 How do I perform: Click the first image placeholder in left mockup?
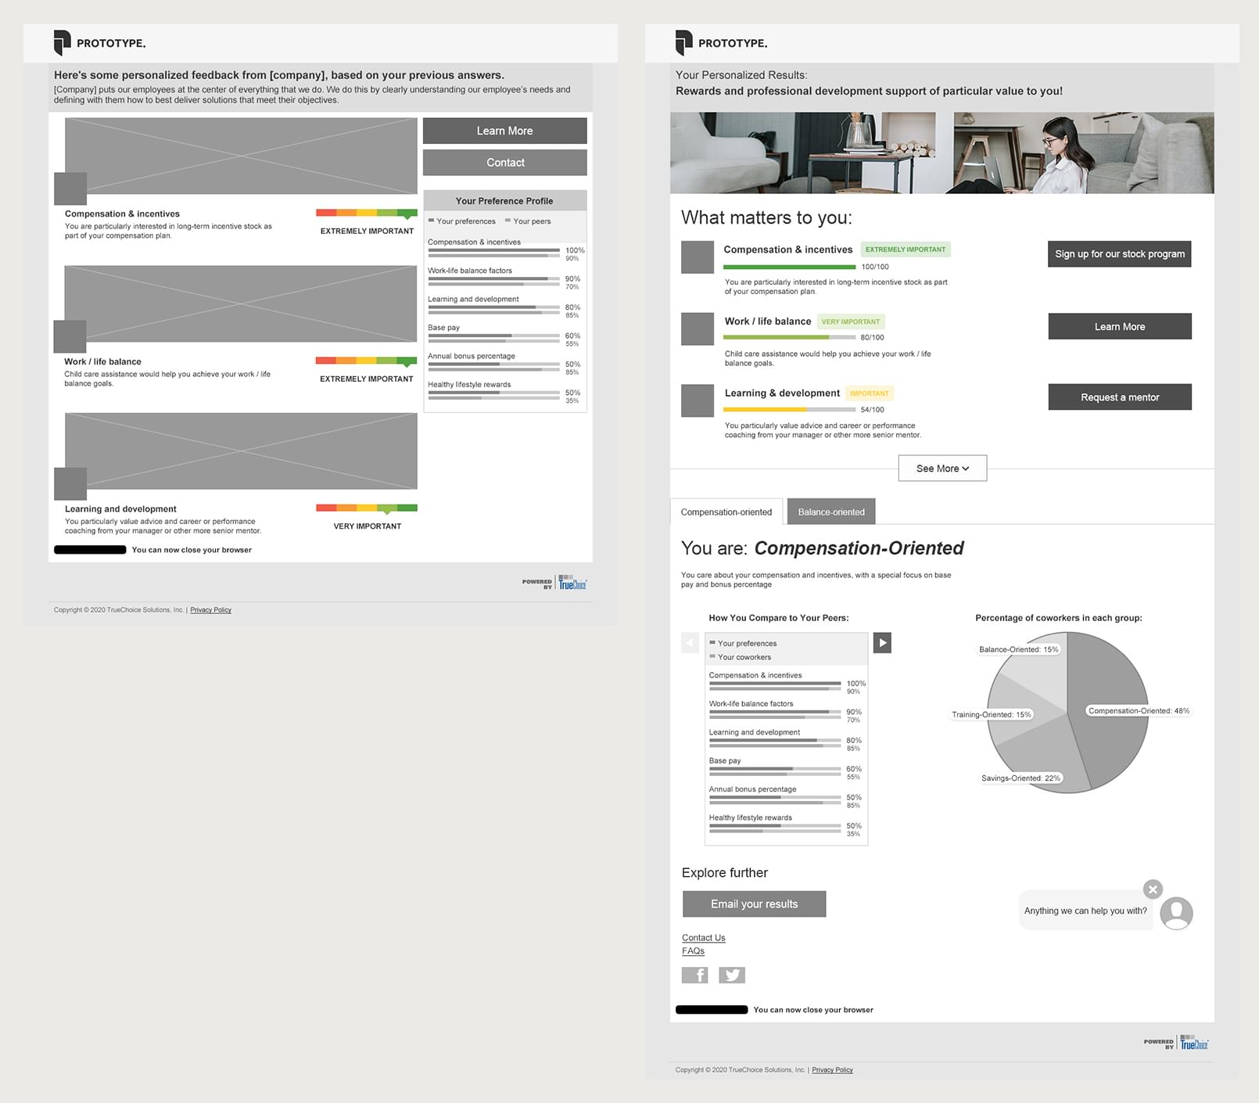[241, 156]
